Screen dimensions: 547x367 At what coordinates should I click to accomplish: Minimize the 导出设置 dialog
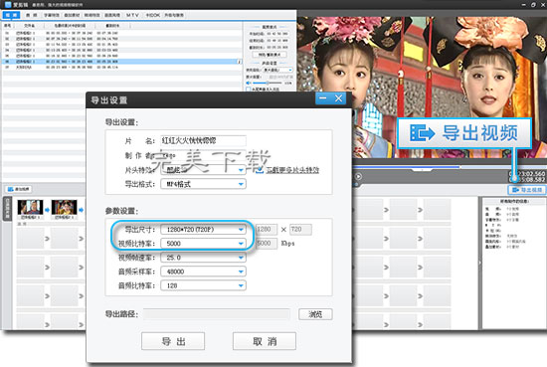tap(322, 98)
